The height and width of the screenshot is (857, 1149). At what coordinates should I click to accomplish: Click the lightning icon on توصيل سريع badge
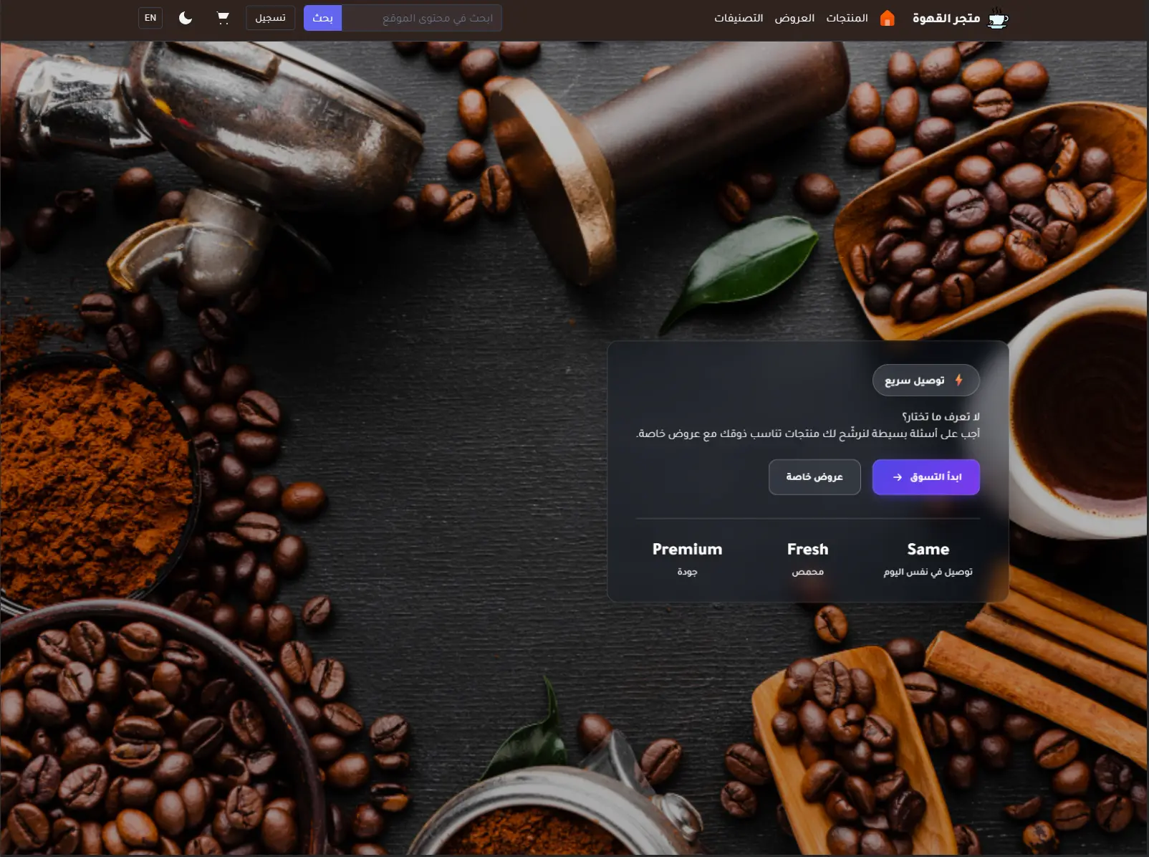point(960,380)
